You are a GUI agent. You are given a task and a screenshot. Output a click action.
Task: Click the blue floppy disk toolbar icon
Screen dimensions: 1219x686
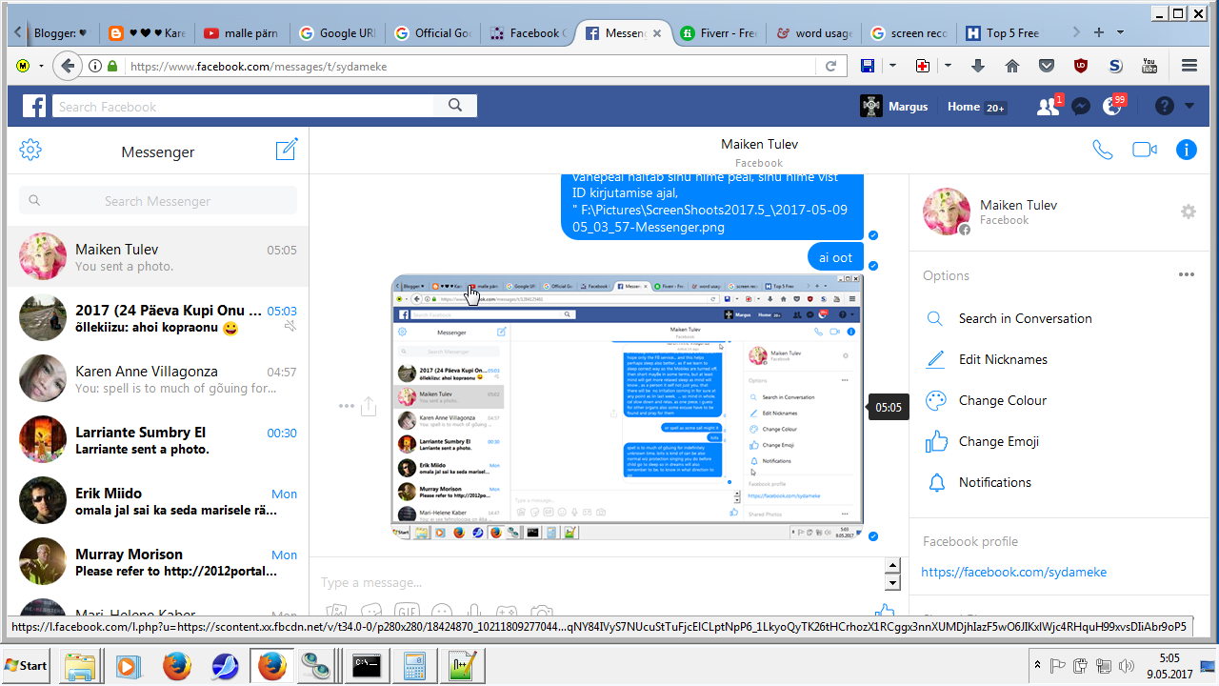(868, 66)
